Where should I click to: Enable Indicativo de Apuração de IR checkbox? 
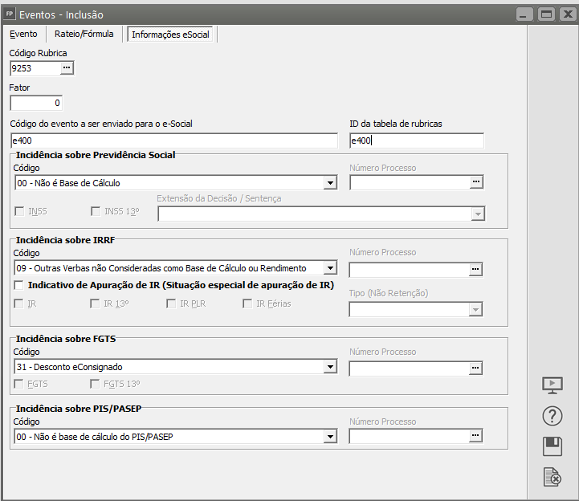(20, 285)
